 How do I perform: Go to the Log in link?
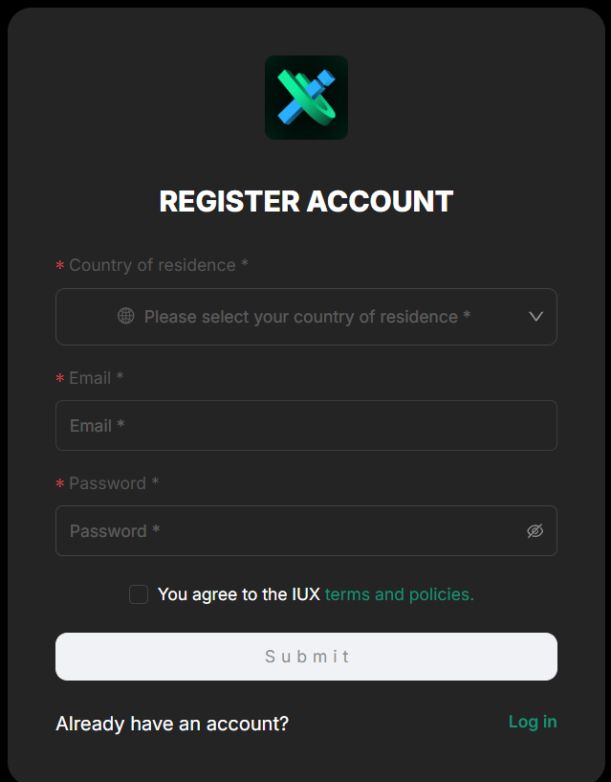pos(533,722)
